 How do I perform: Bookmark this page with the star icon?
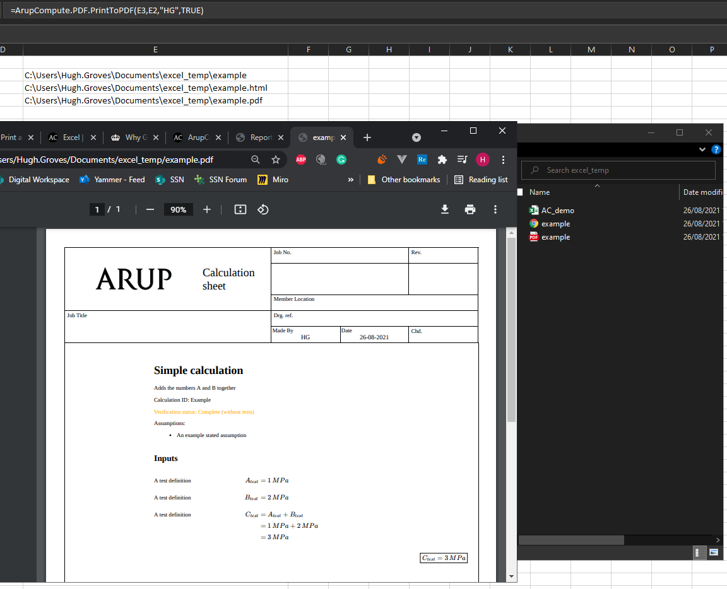276,160
